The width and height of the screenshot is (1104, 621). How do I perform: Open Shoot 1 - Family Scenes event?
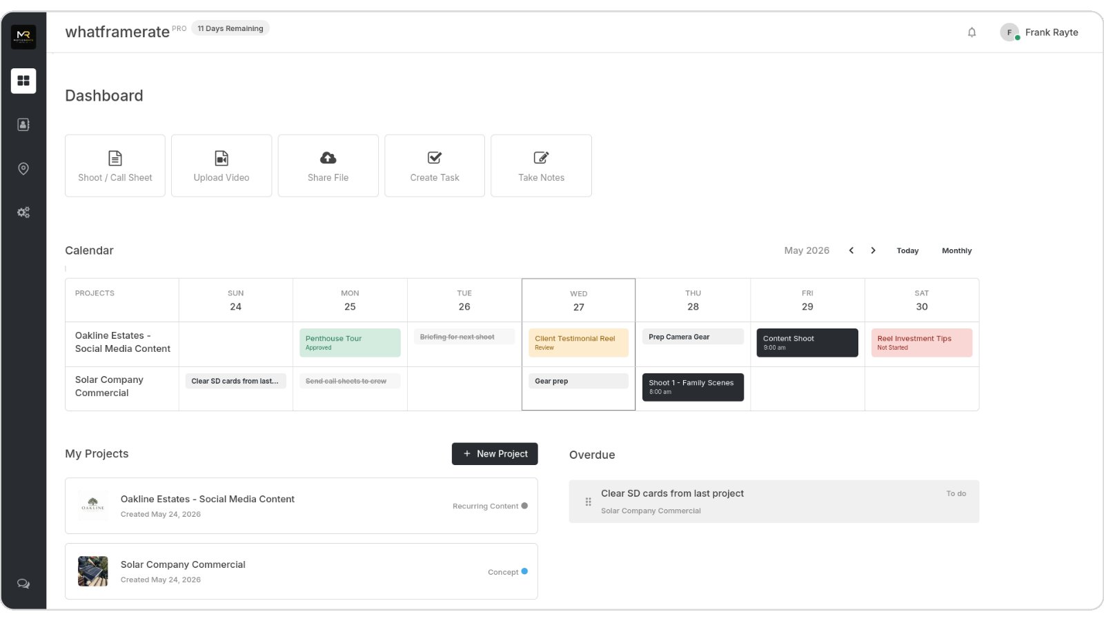pyautogui.click(x=693, y=387)
